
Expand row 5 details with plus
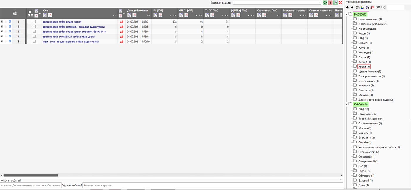point(2,41)
